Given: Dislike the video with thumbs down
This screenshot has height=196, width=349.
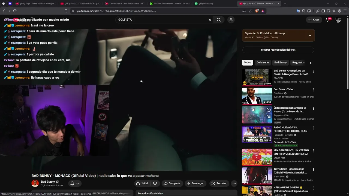Looking at the screenshot, I should [x=155, y=183].
